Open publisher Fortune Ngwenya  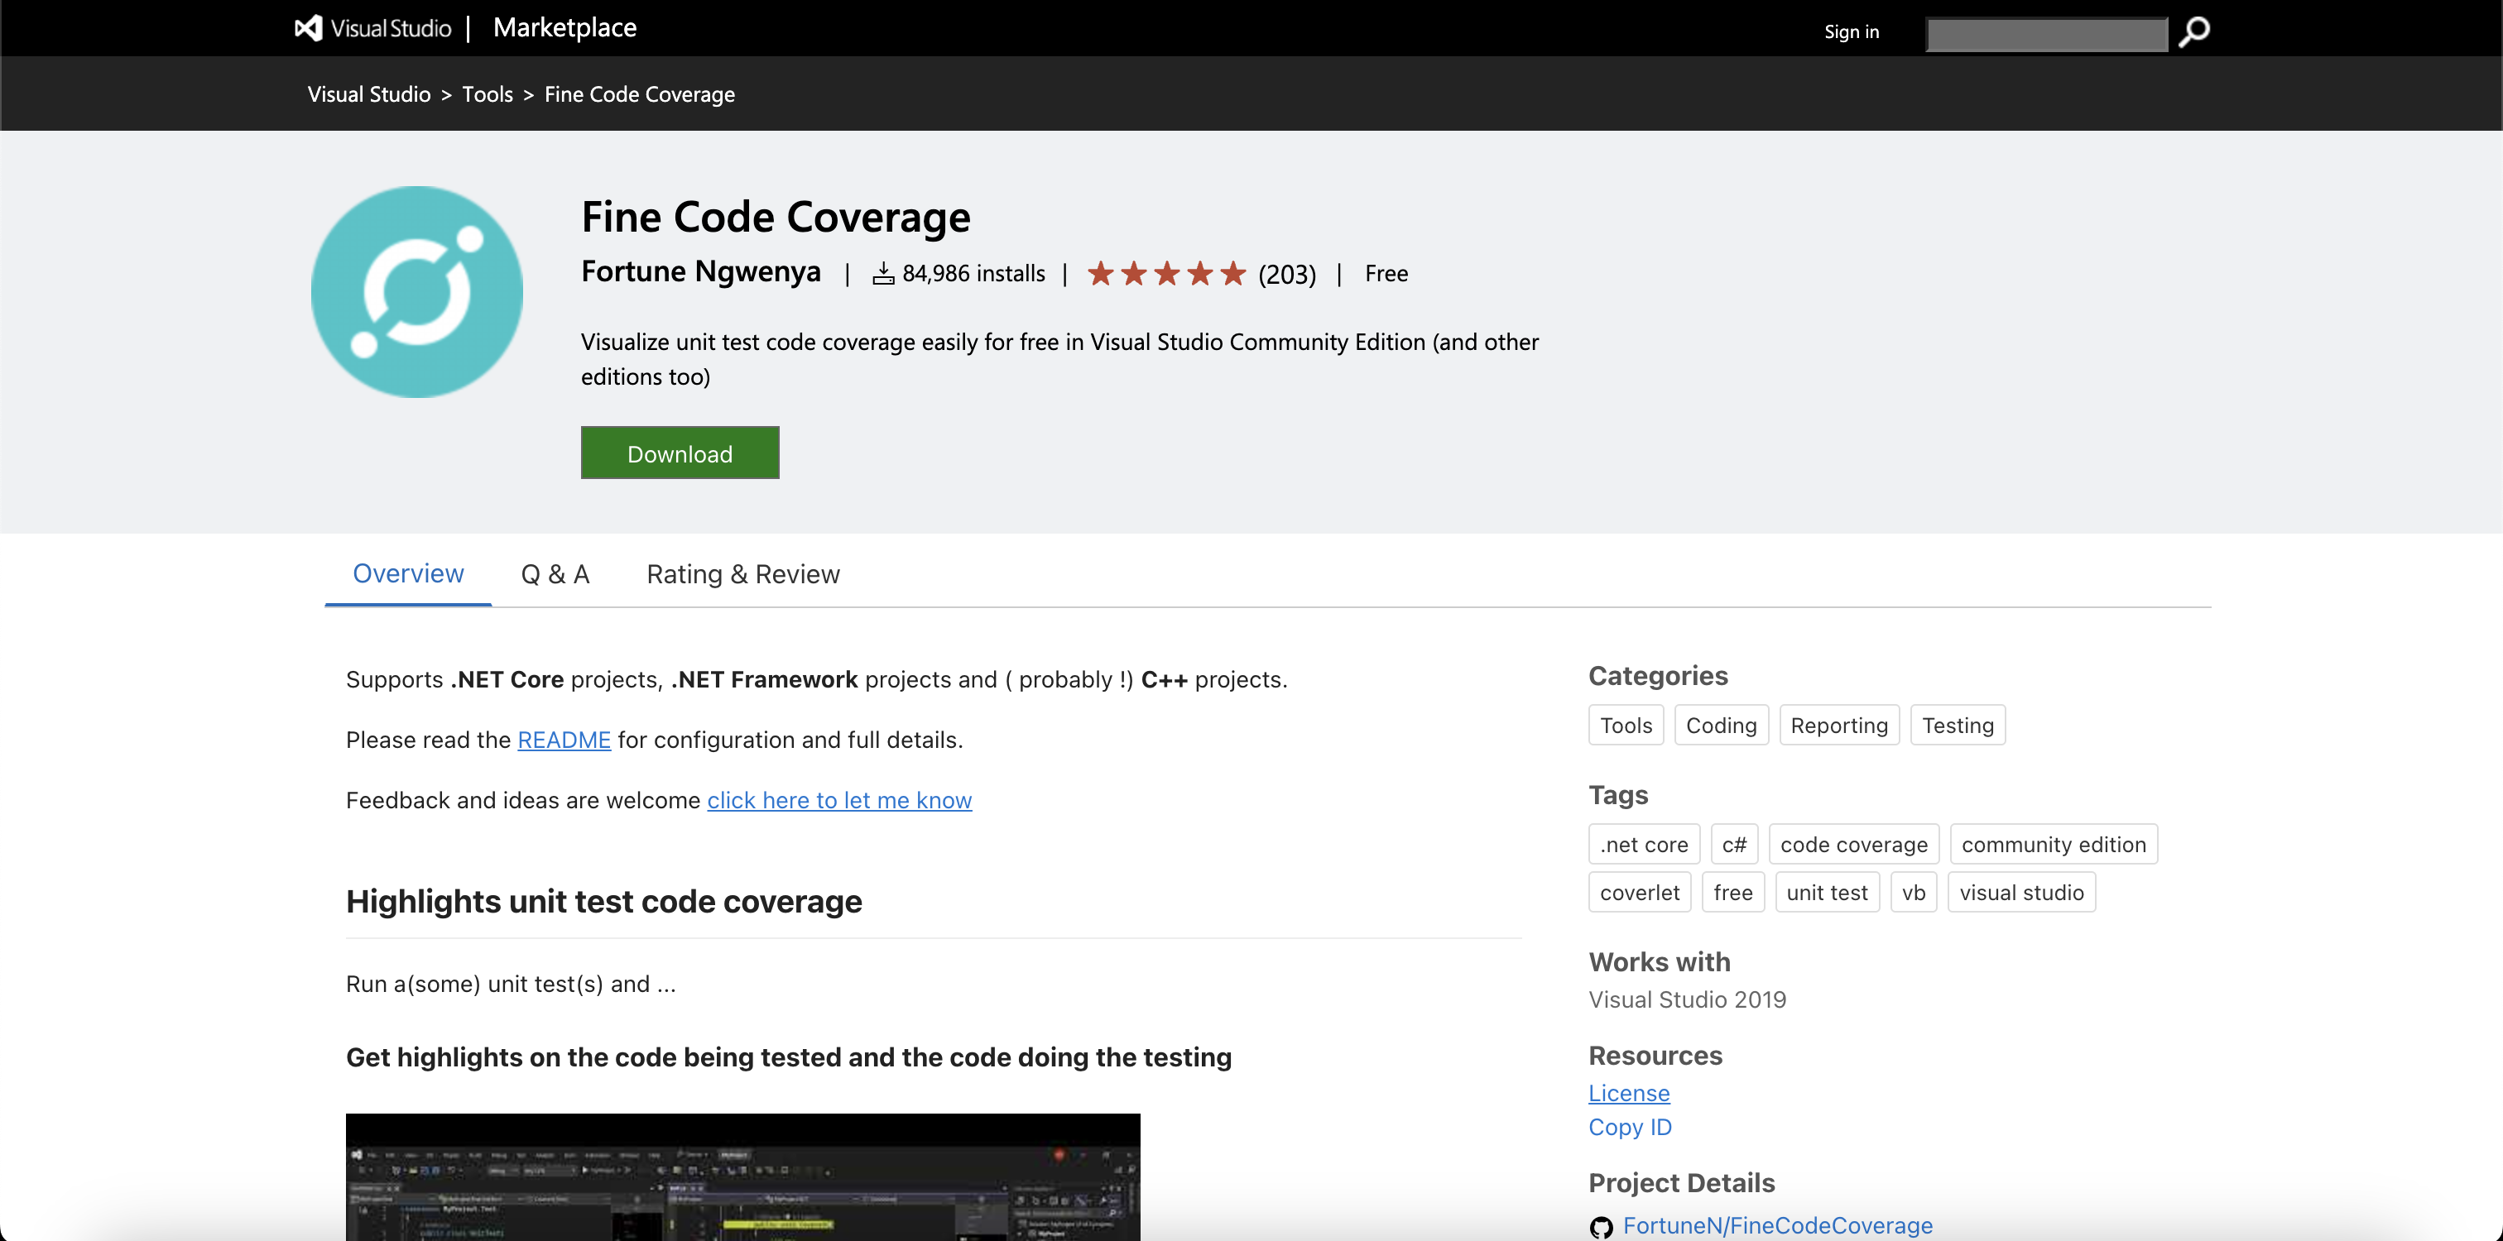700,272
